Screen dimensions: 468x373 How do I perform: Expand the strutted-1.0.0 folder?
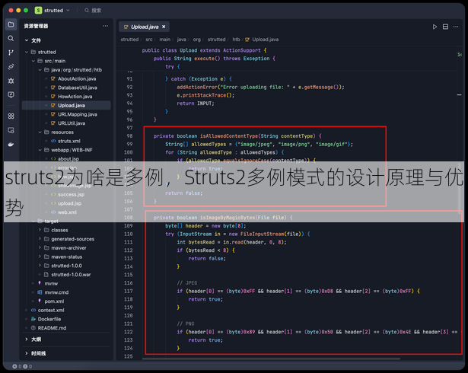40,266
